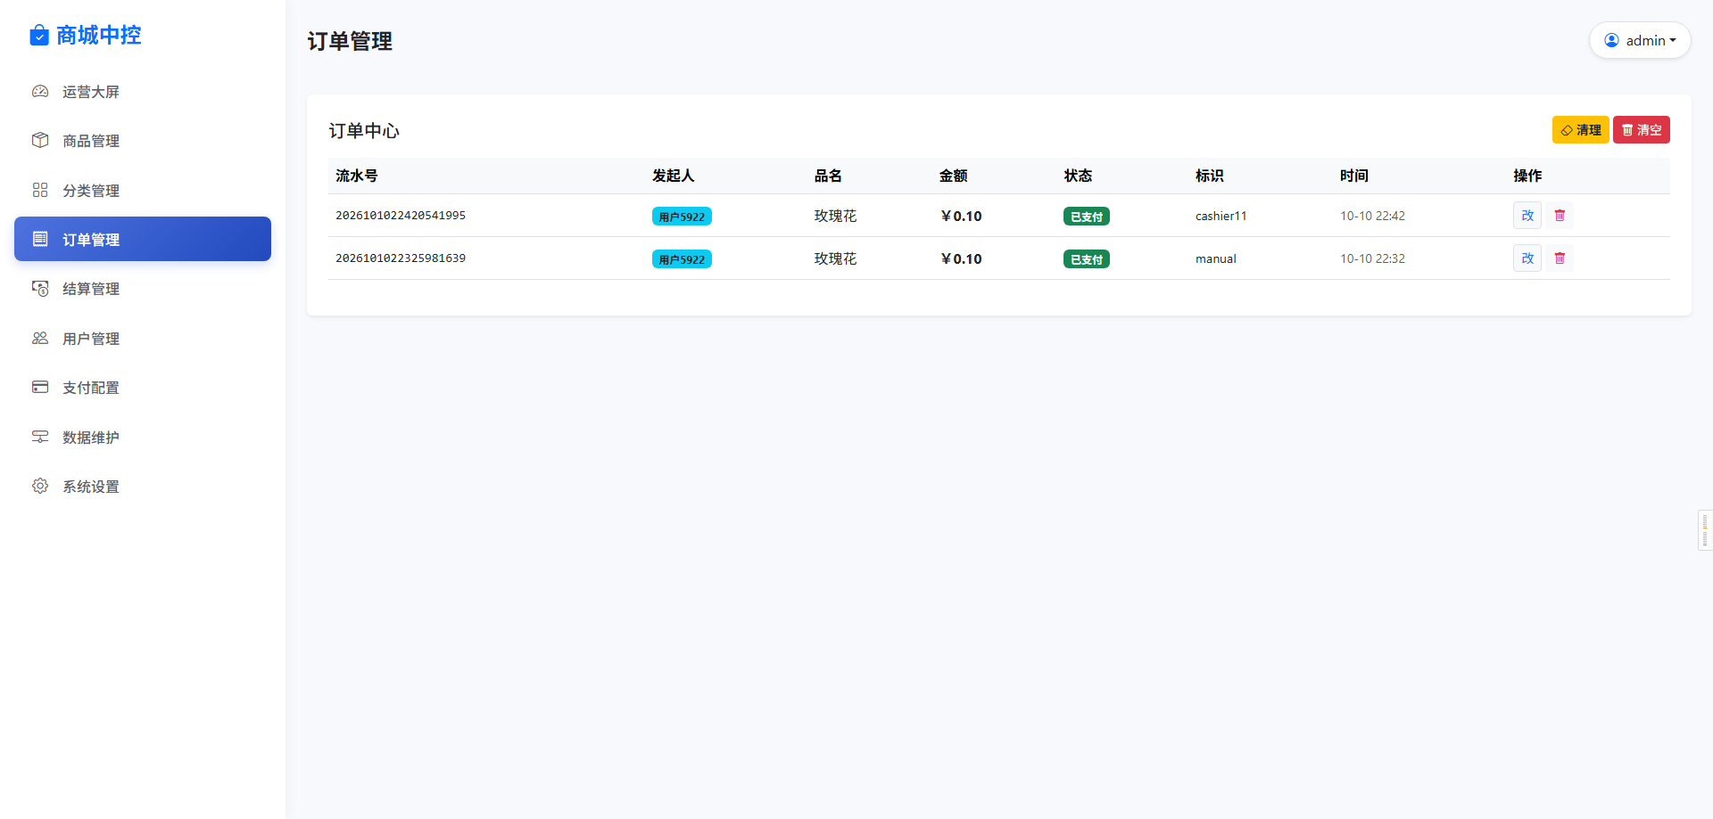
Task: Open 商品管理 menu item
Action: 143,140
